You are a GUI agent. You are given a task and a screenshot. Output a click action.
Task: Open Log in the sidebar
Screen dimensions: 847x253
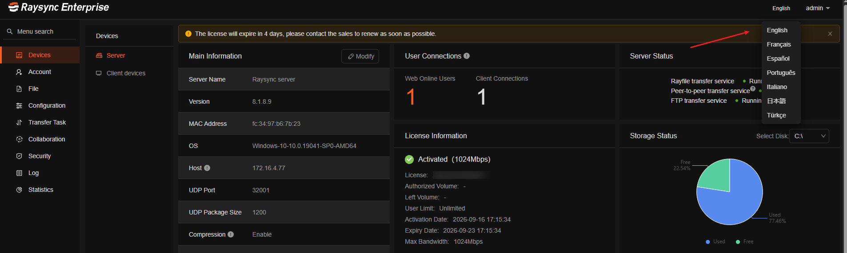pyautogui.click(x=40, y=173)
